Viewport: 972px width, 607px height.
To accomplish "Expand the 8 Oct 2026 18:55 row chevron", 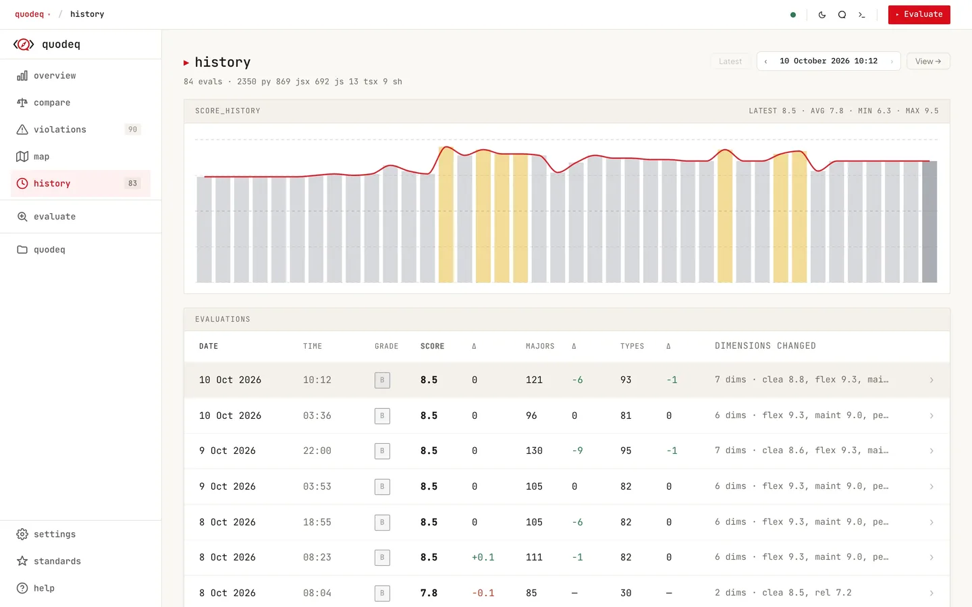I will pyautogui.click(x=932, y=522).
